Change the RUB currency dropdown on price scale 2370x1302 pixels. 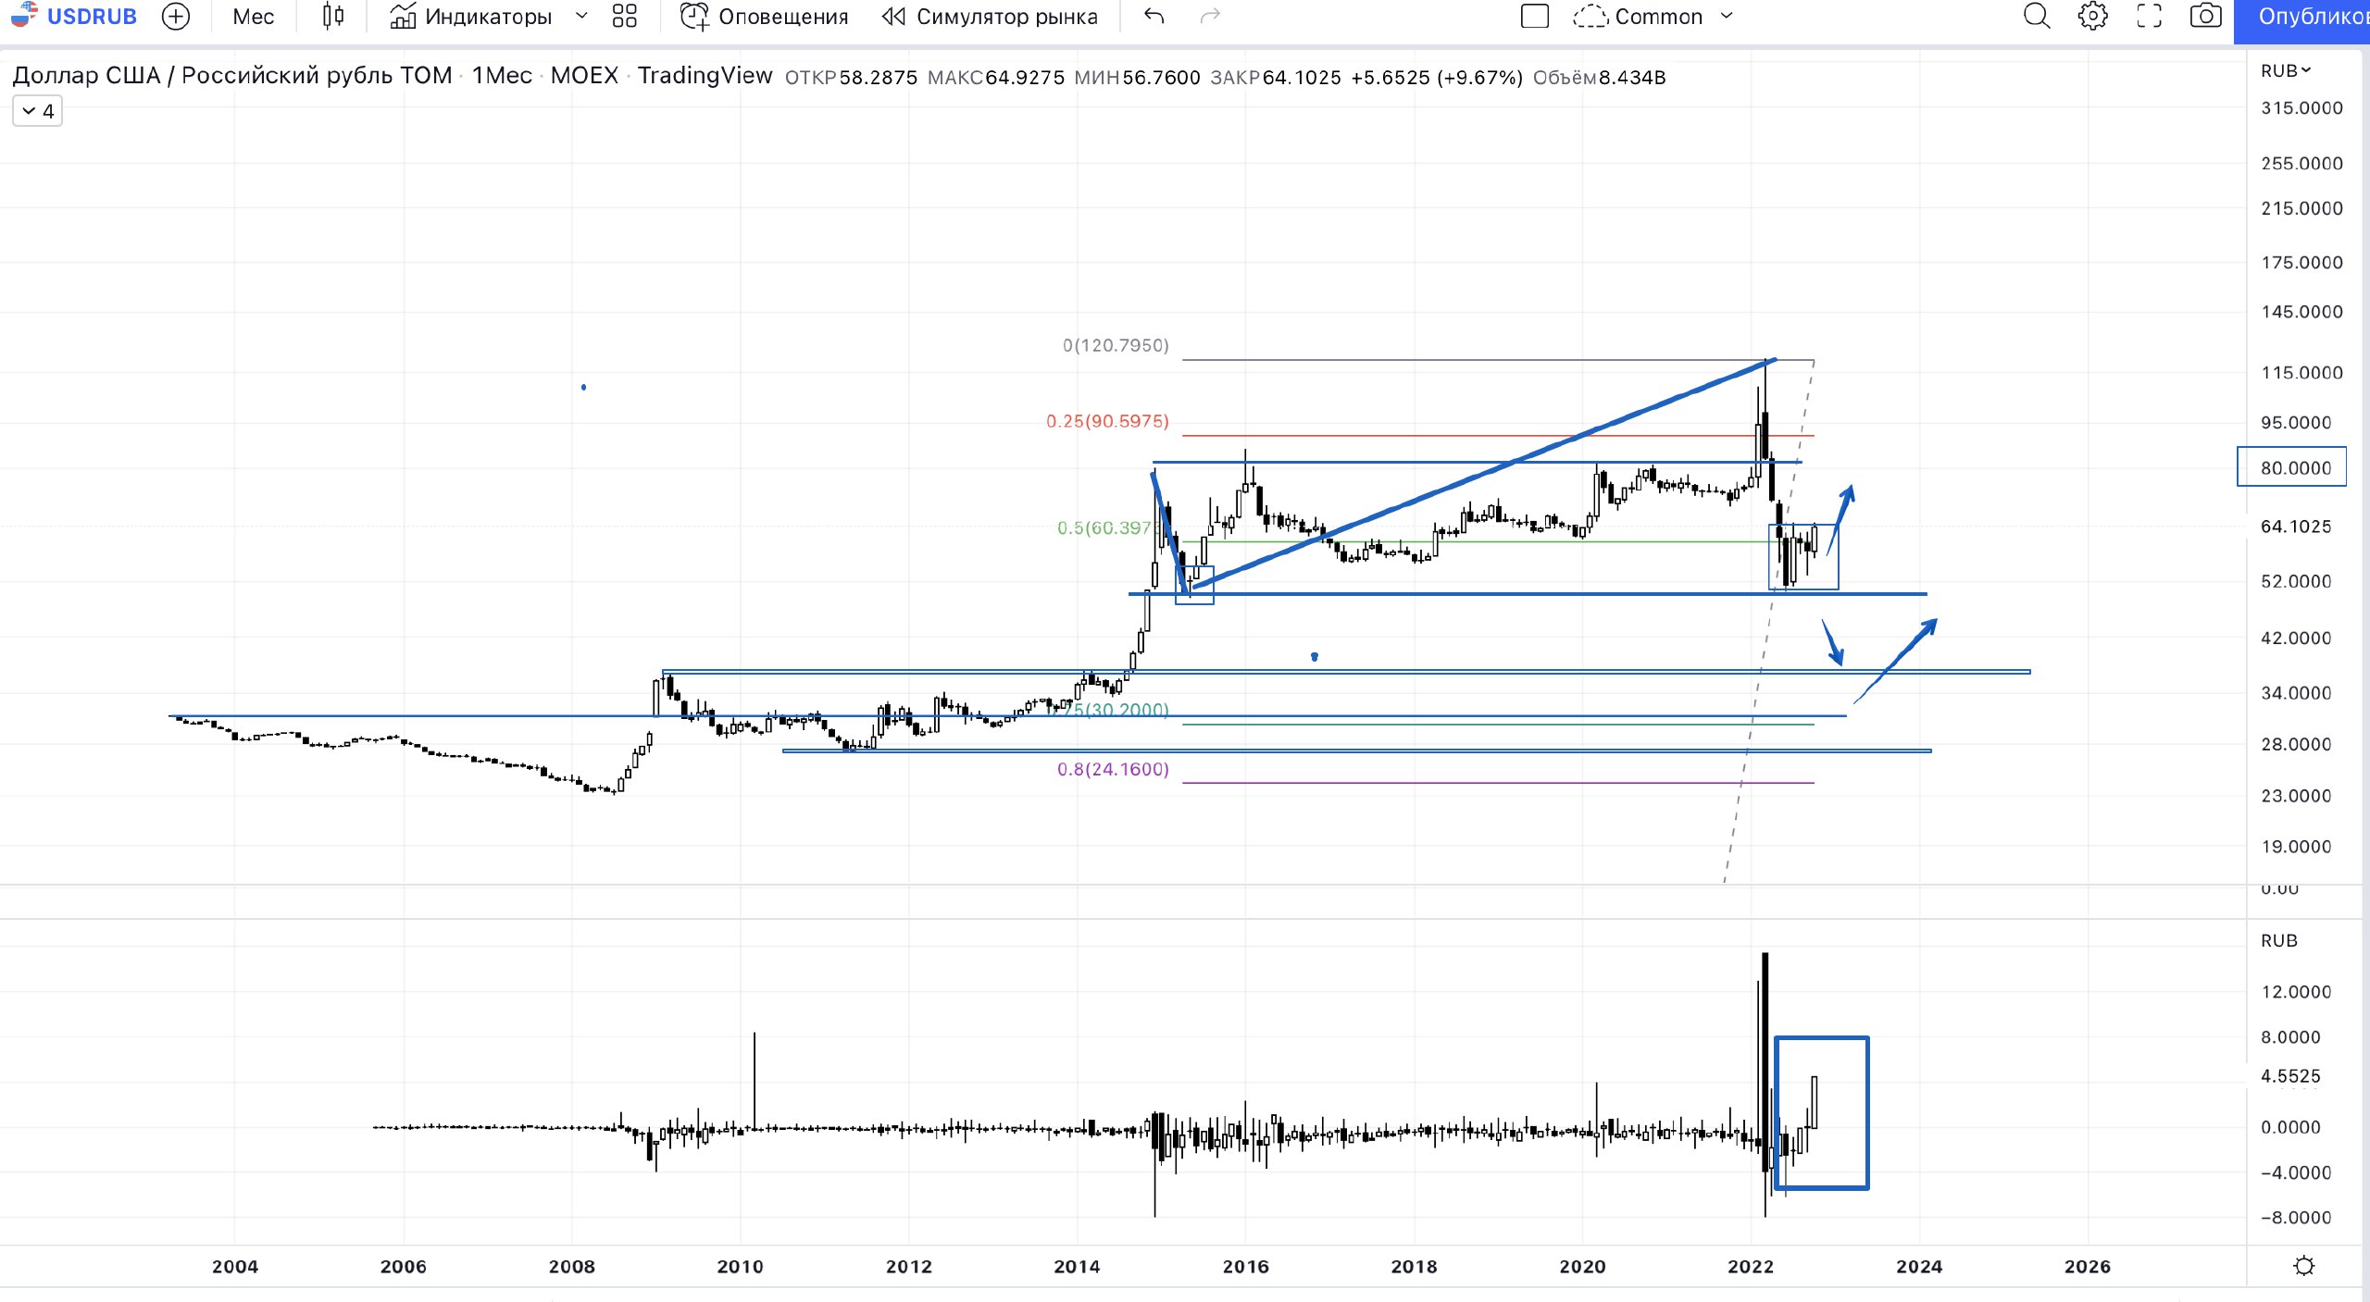(2286, 70)
